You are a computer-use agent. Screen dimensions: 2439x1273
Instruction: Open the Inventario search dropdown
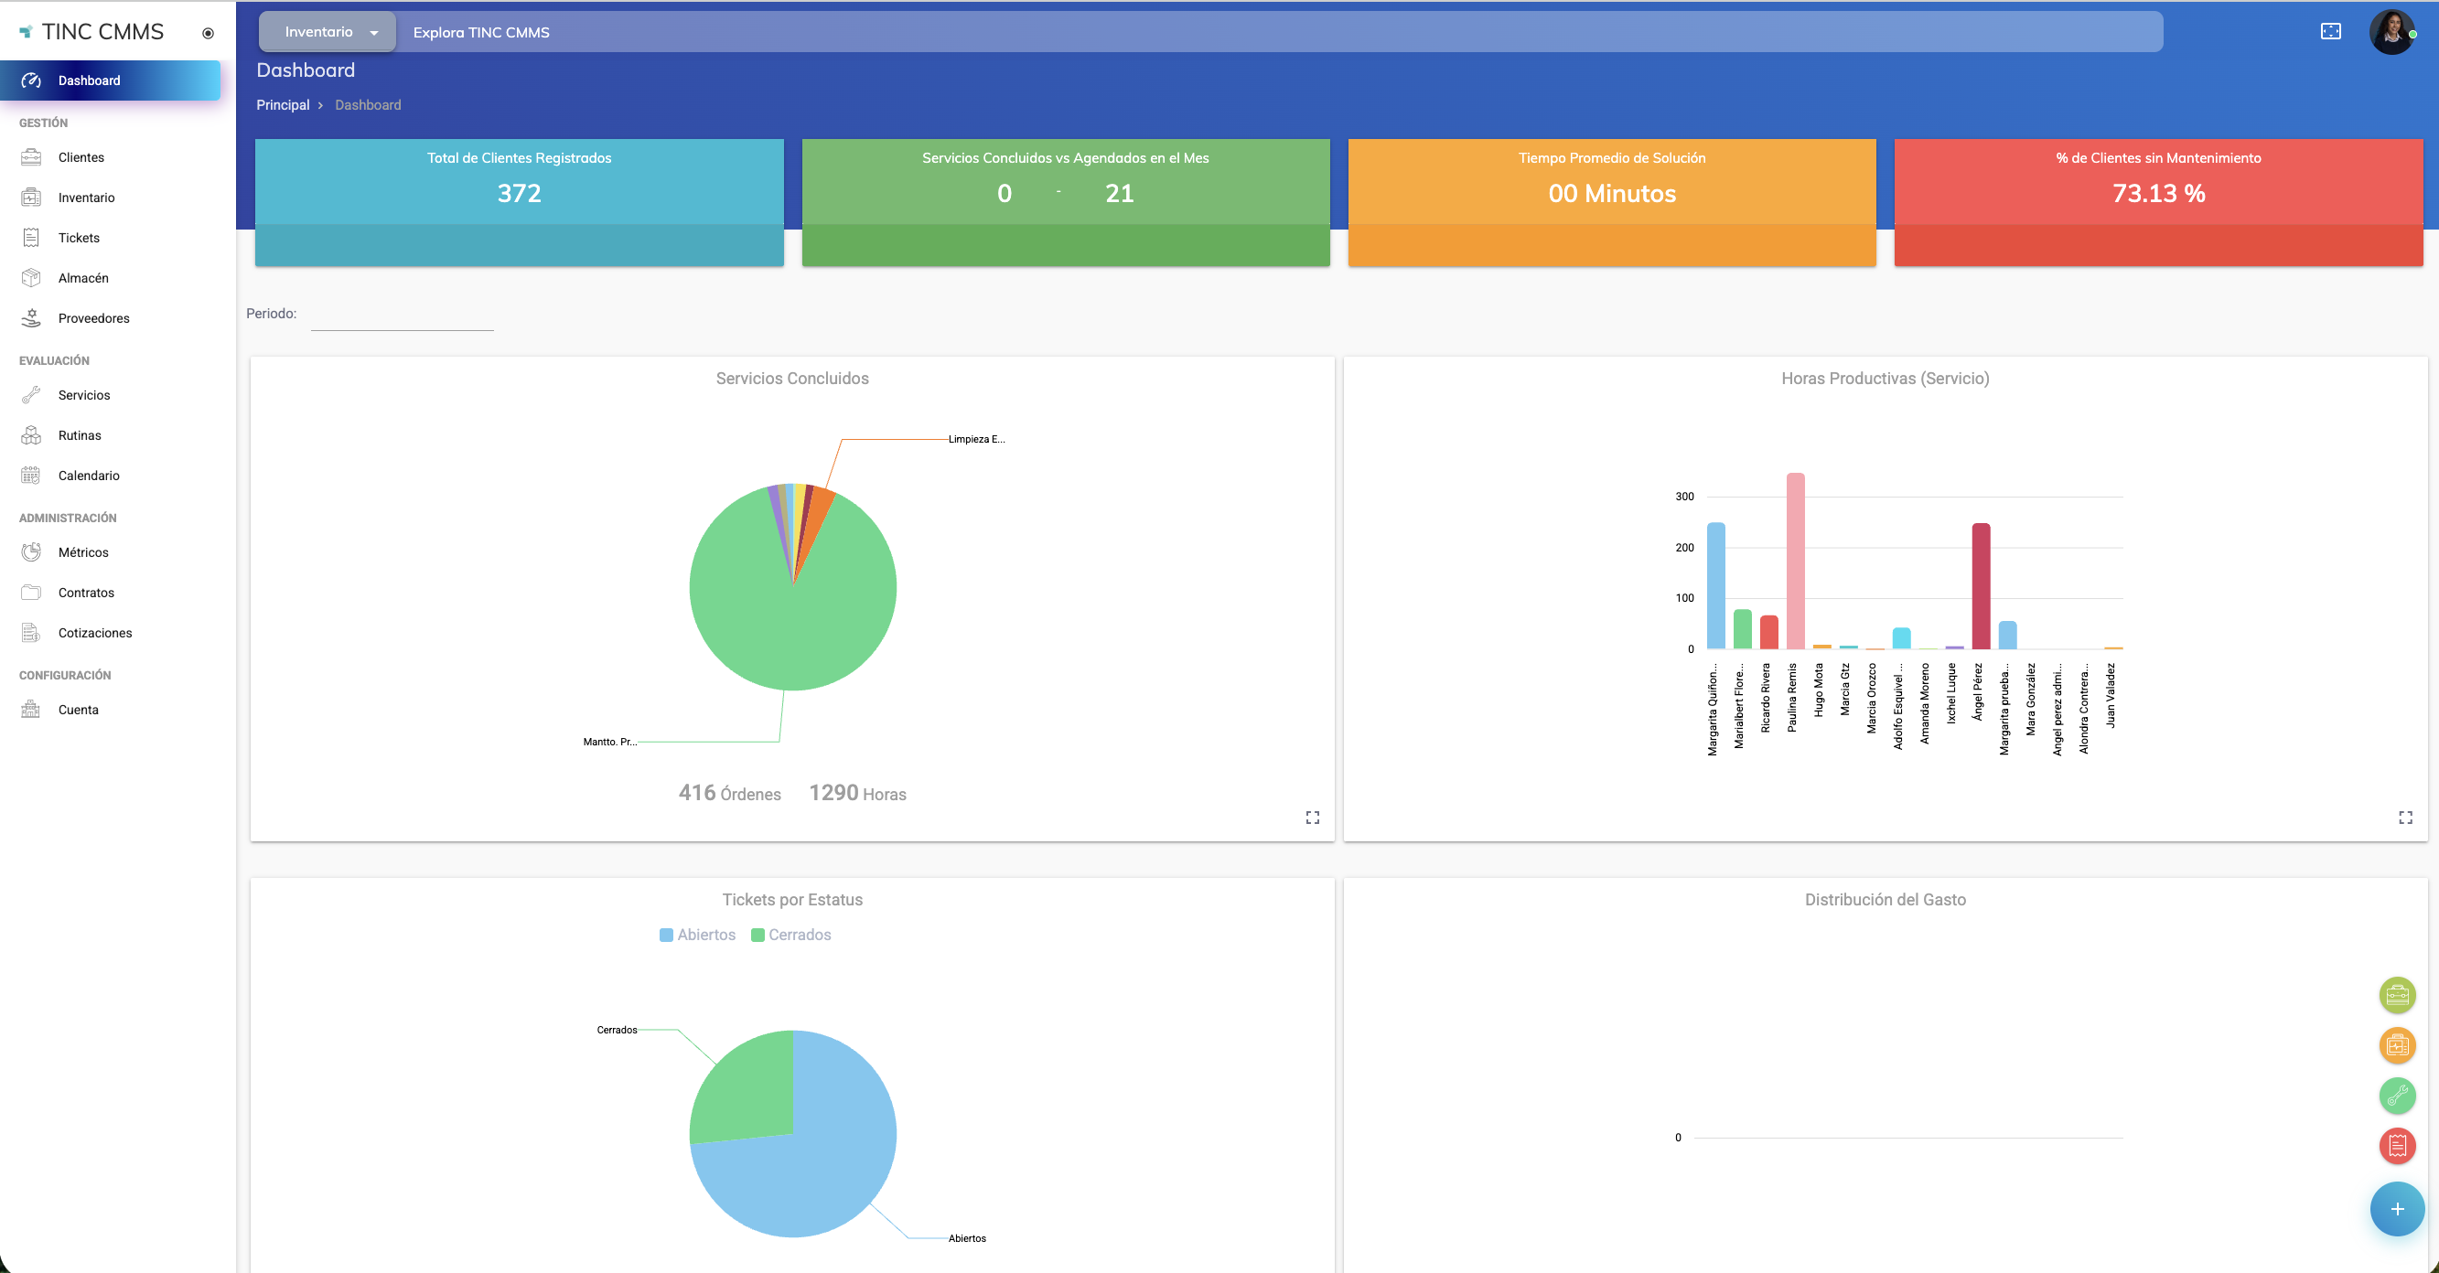point(328,32)
